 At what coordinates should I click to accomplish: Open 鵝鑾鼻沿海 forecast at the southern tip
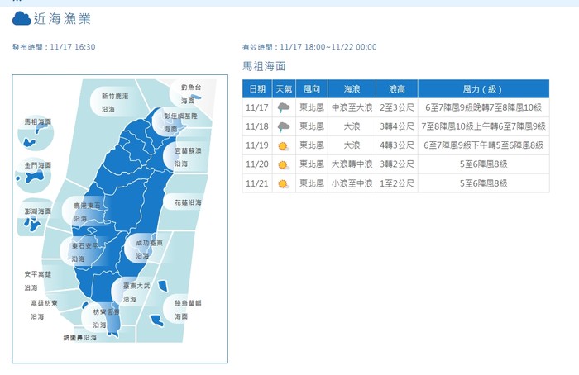[x=81, y=338]
